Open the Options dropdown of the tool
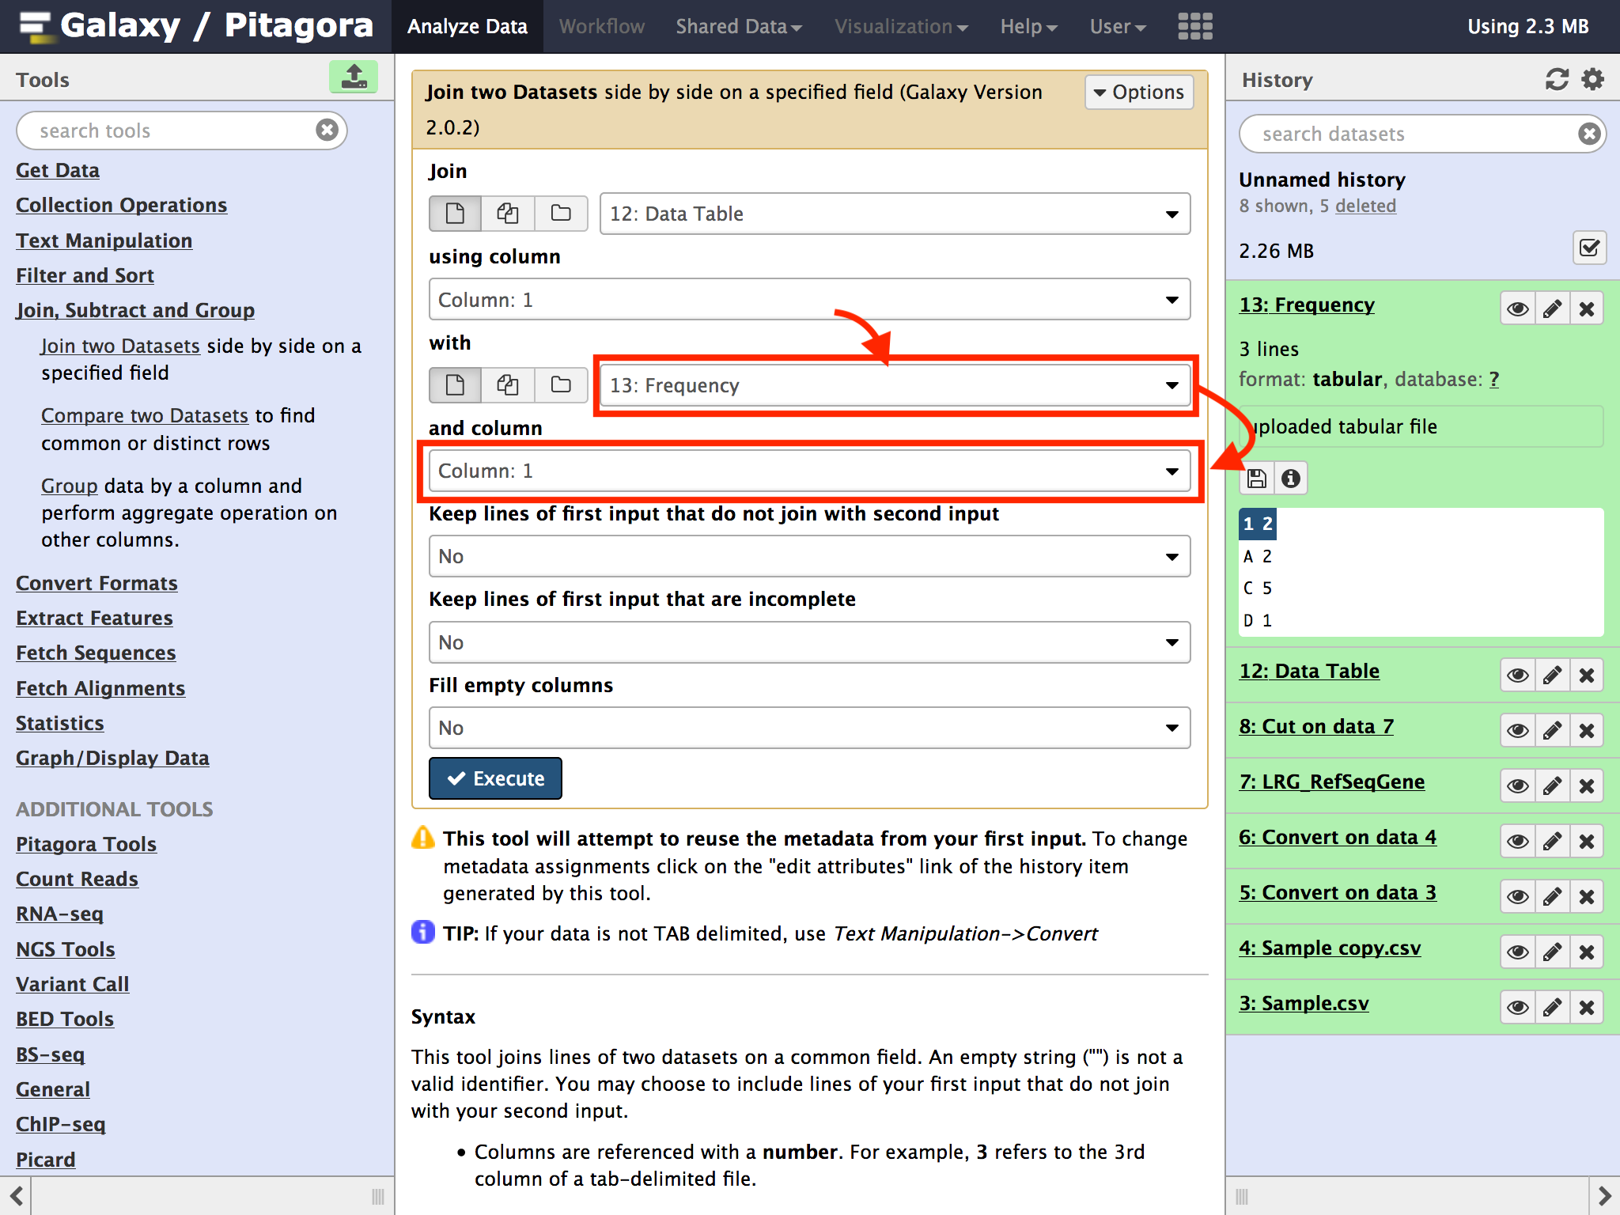 tap(1138, 93)
